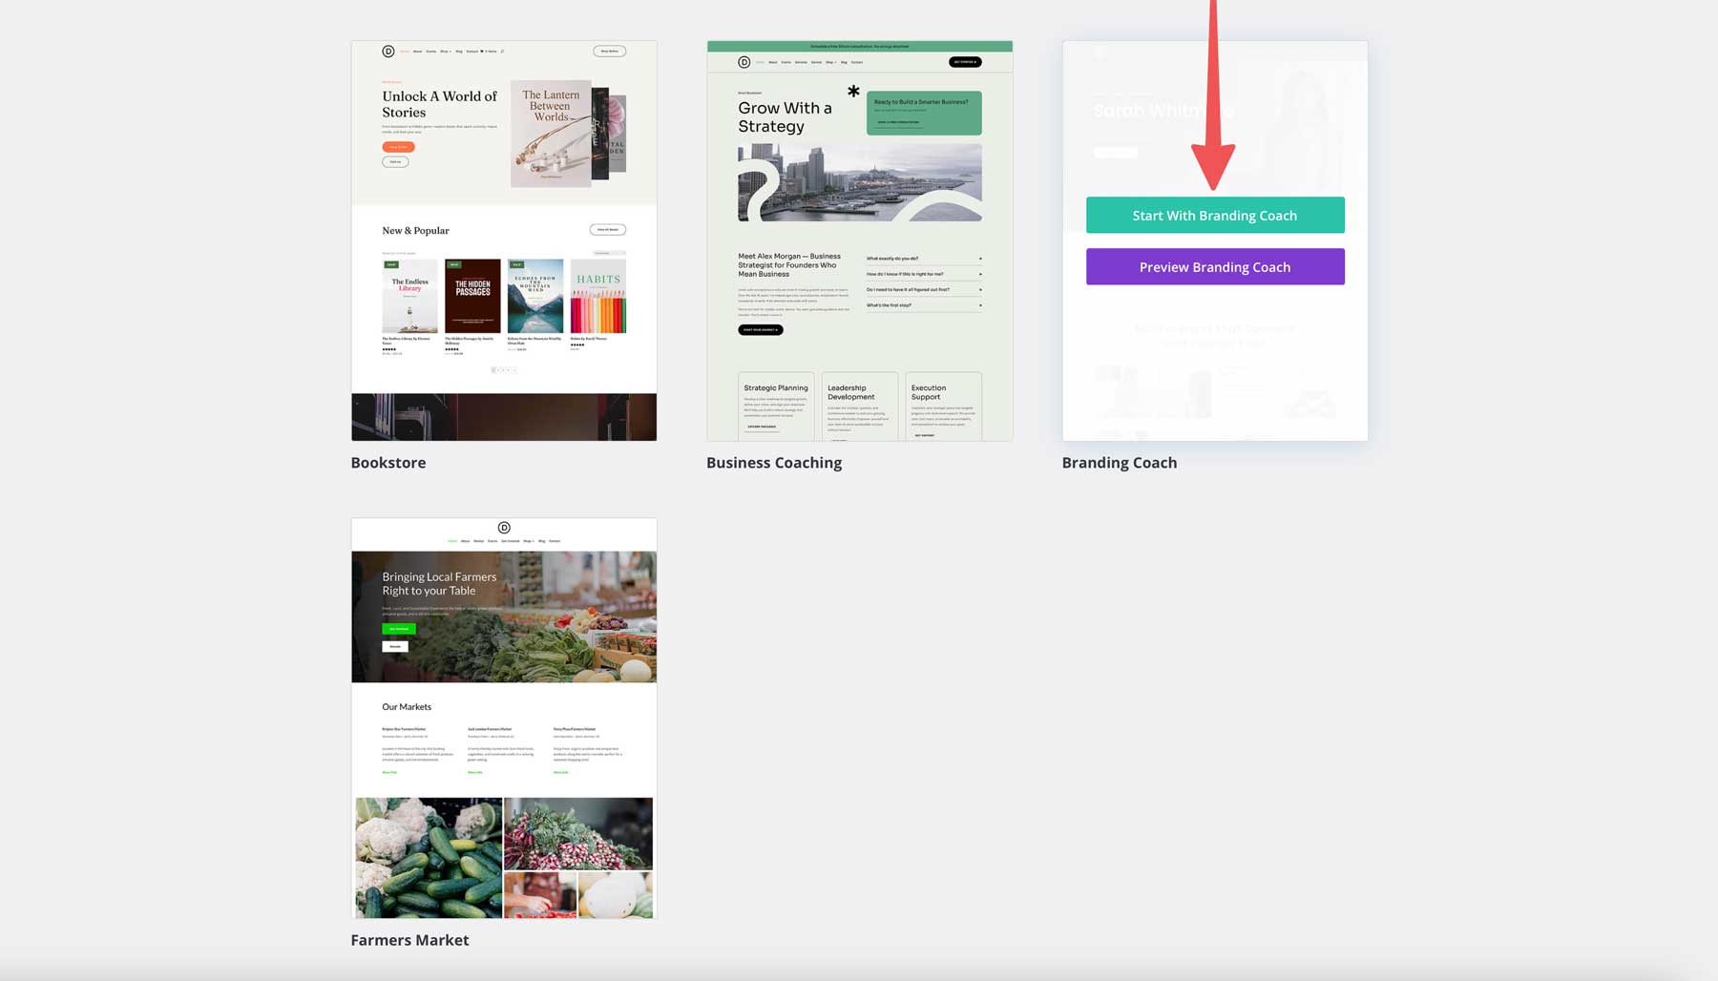
Task: Expand the 'What exactly do you do?' FAQ
Action: [x=923, y=258]
